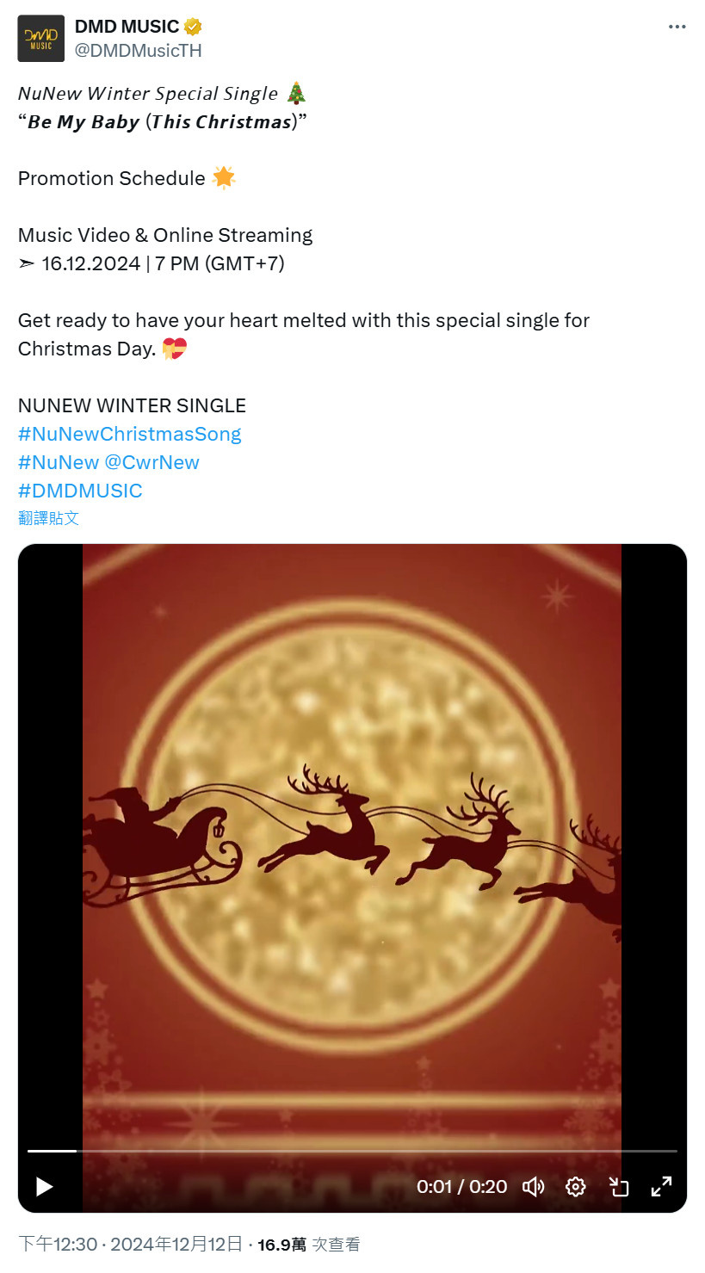Viewport: 705px width, 1273px height.
Task: Visit the @CwrNew mentioned profile
Action: (152, 462)
